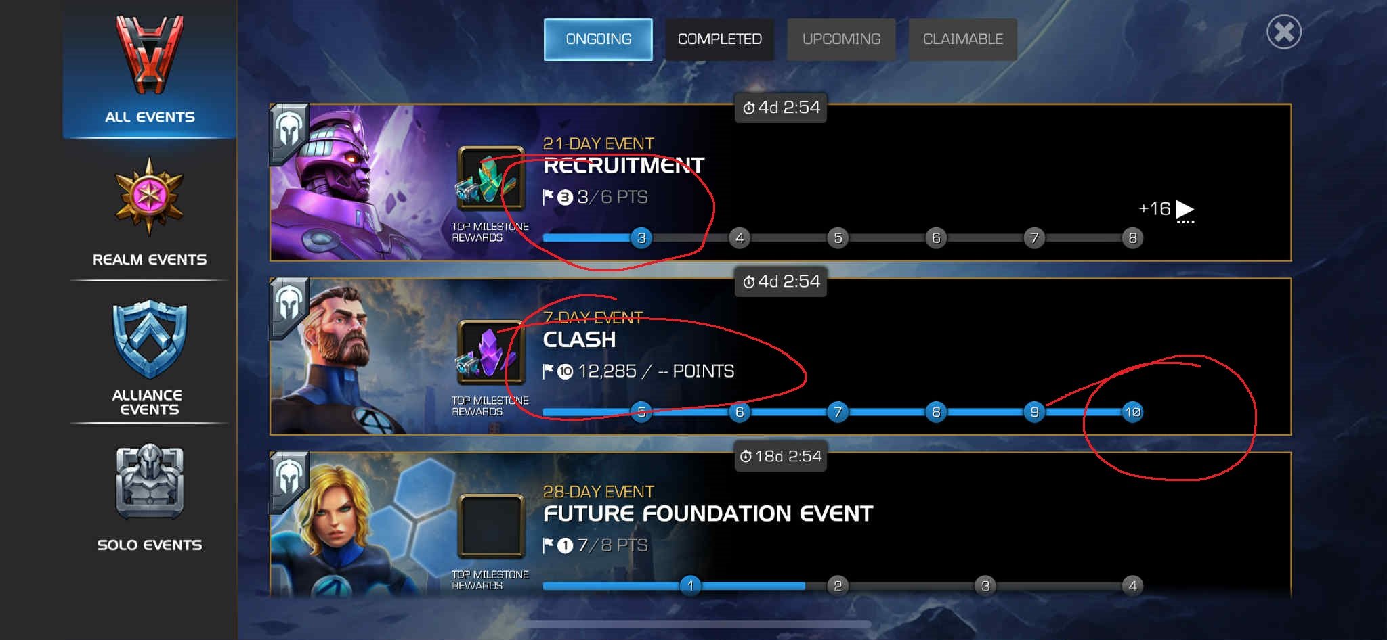Close the events screen with X
This screenshot has height=640, width=1387.
[1284, 32]
